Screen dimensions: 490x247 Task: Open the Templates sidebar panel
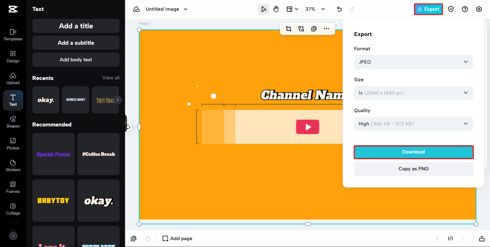pyautogui.click(x=13, y=34)
